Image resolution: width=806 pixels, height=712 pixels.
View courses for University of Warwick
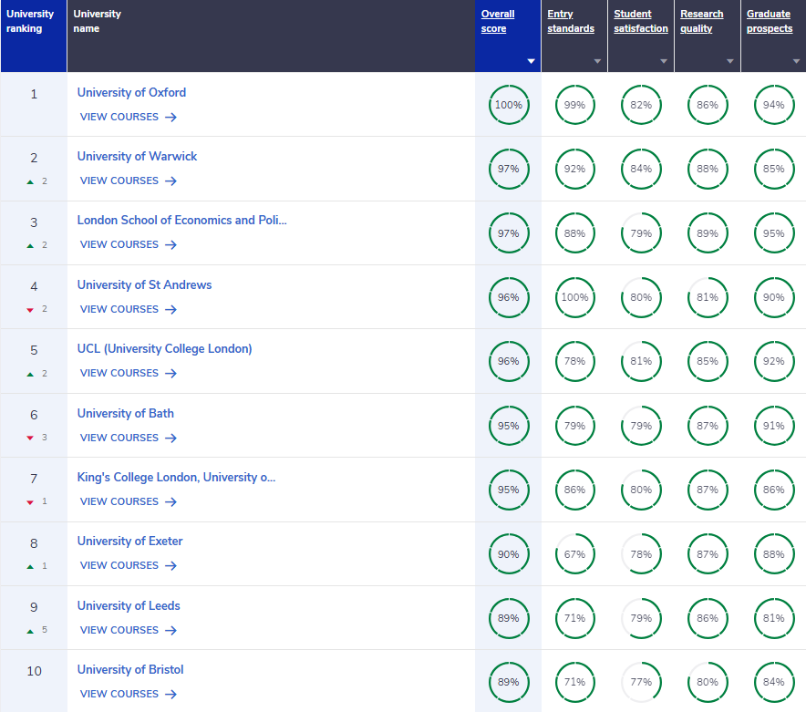coord(129,181)
